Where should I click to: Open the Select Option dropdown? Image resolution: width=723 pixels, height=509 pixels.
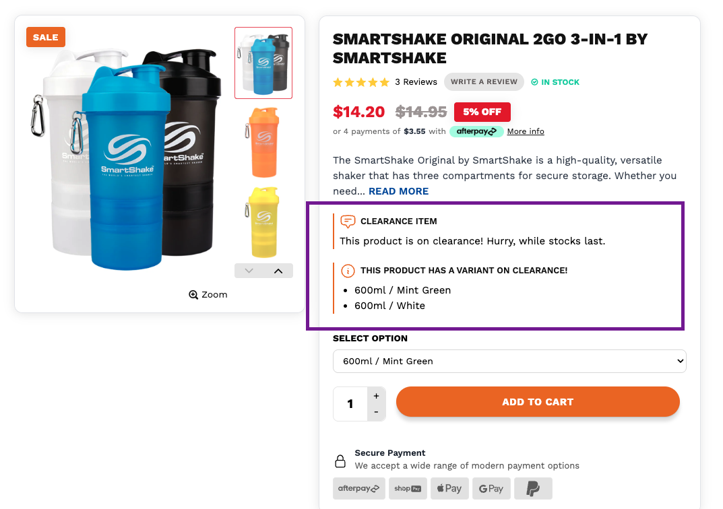click(509, 362)
